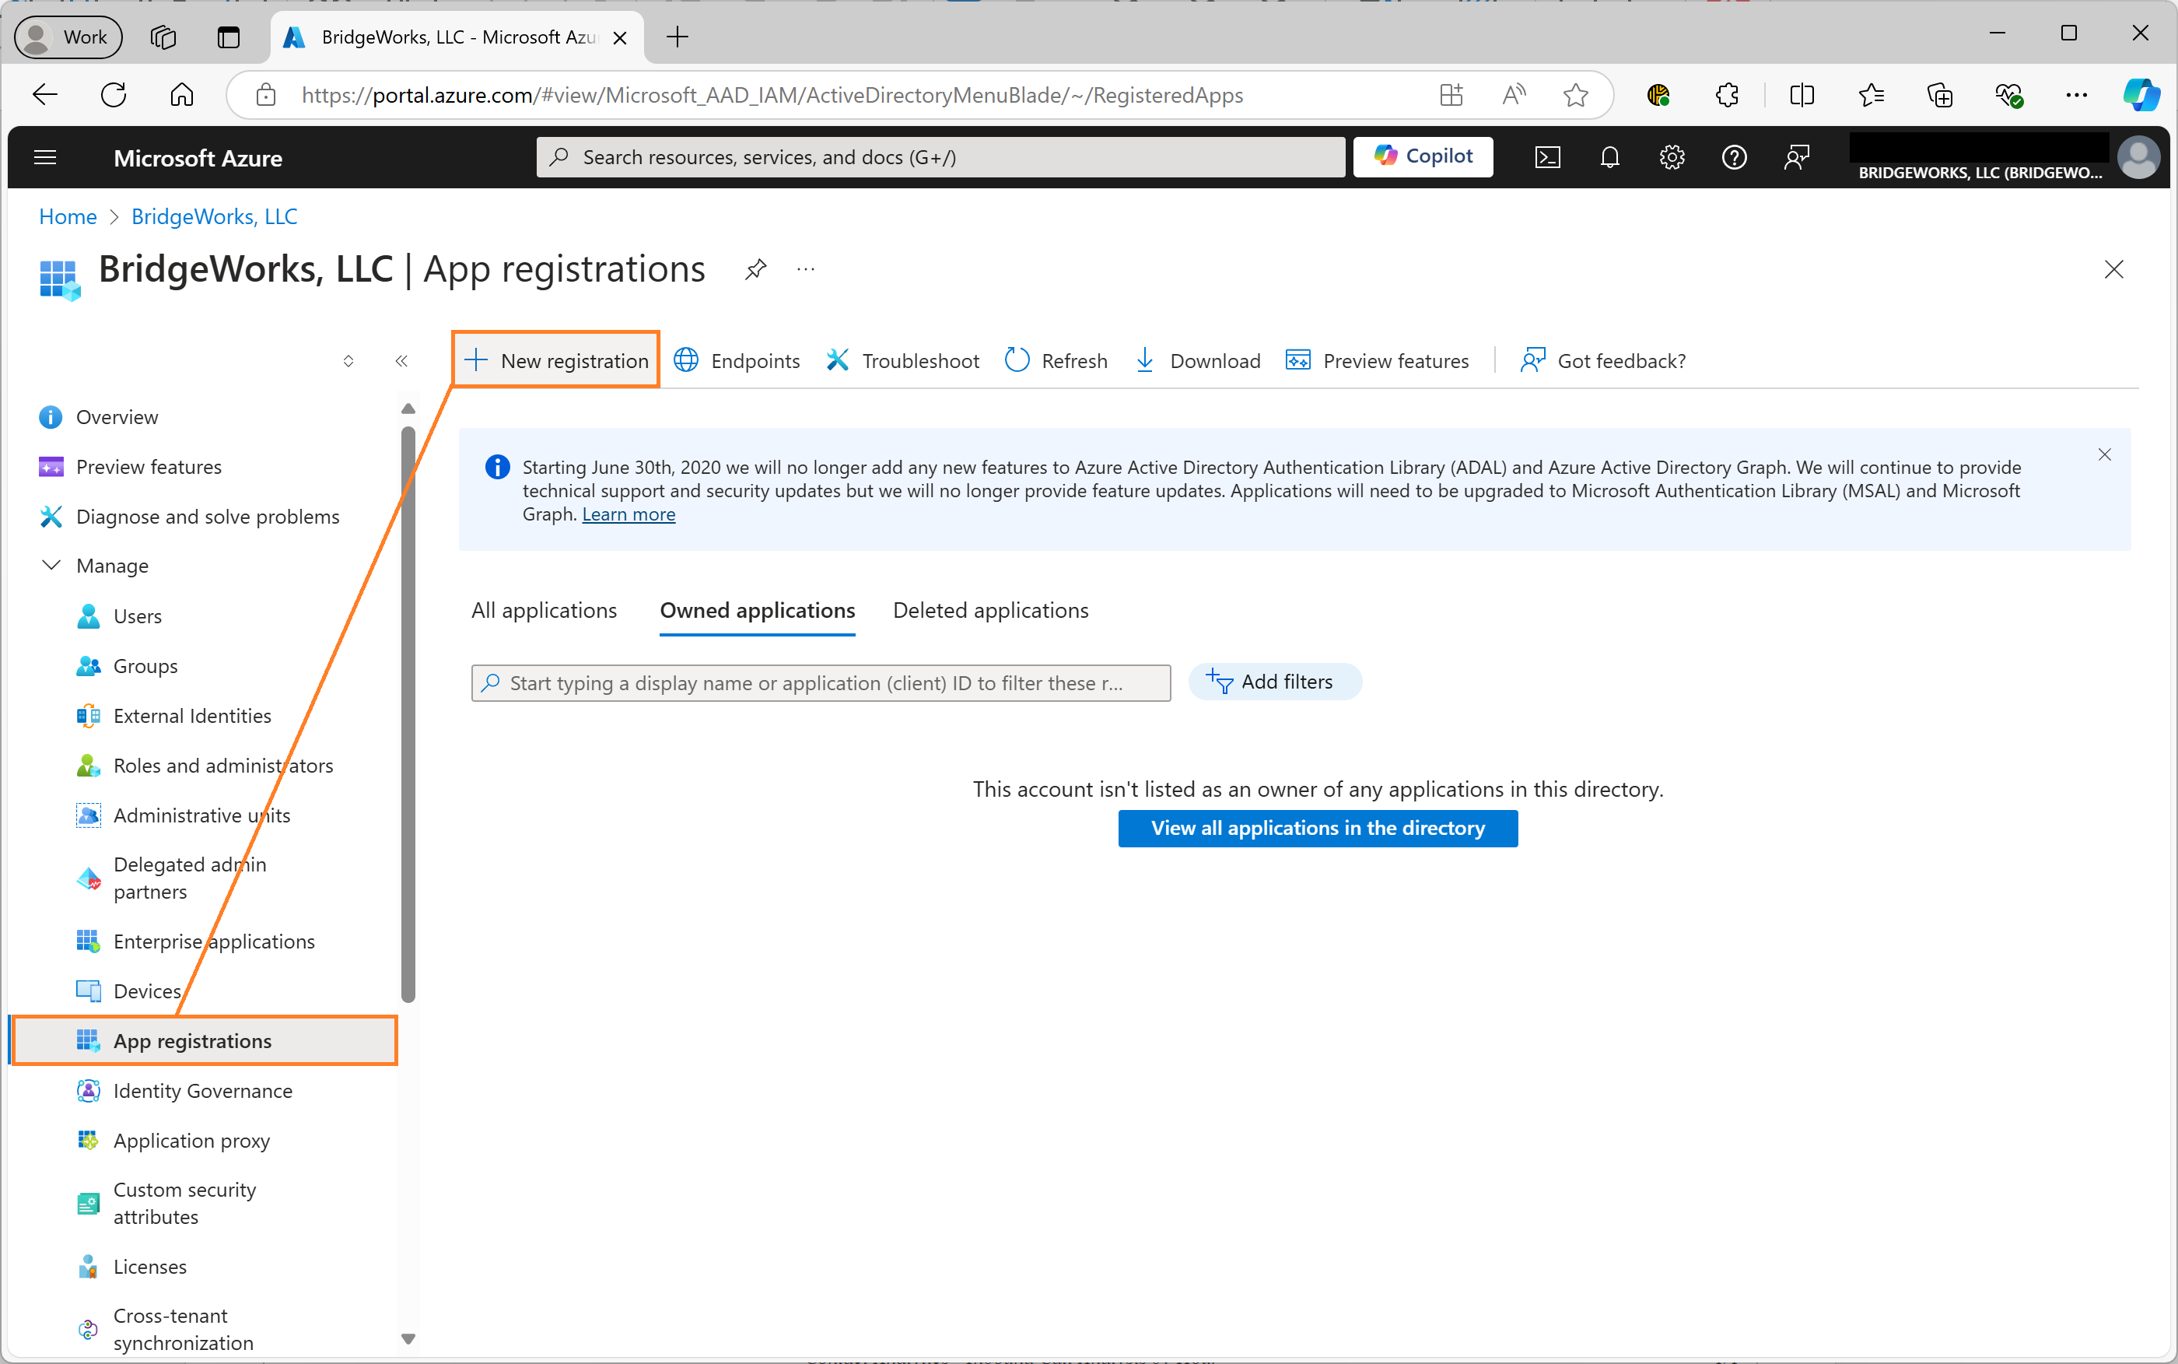Click the portal feedback icon in header
The height and width of the screenshot is (1364, 2178).
(x=1797, y=158)
